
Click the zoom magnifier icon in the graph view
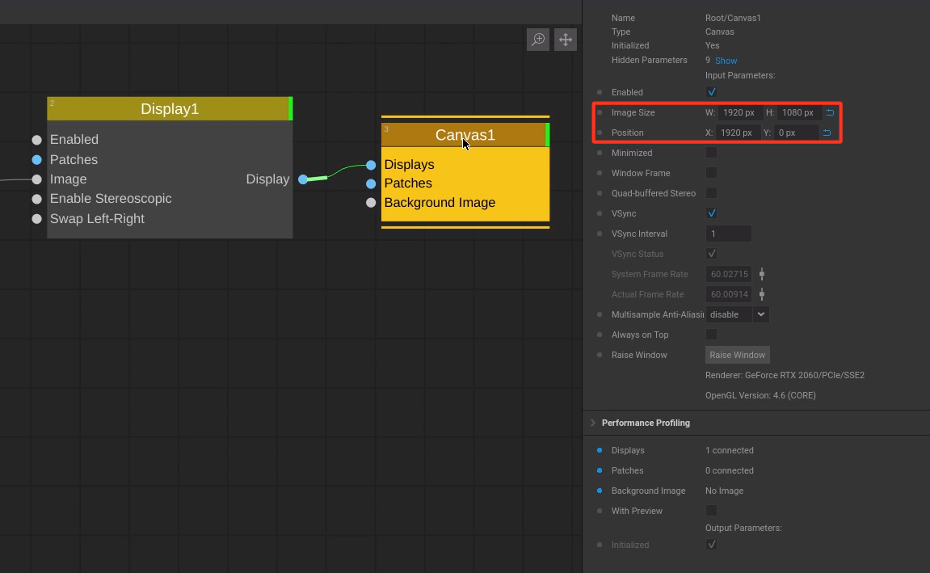coord(538,40)
